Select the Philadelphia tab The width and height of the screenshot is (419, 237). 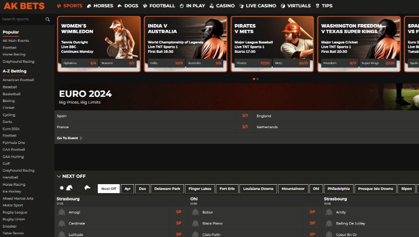(x=338, y=189)
